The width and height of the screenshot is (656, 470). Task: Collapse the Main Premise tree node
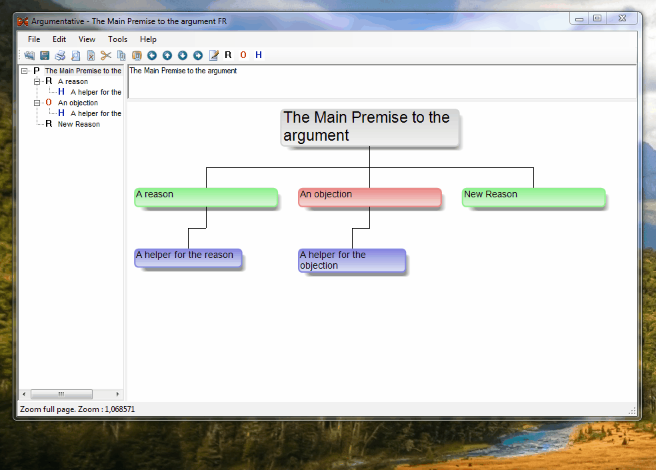pyautogui.click(x=24, y=71)
